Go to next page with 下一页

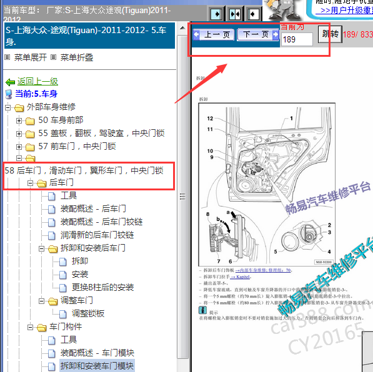tap(258, 35)
